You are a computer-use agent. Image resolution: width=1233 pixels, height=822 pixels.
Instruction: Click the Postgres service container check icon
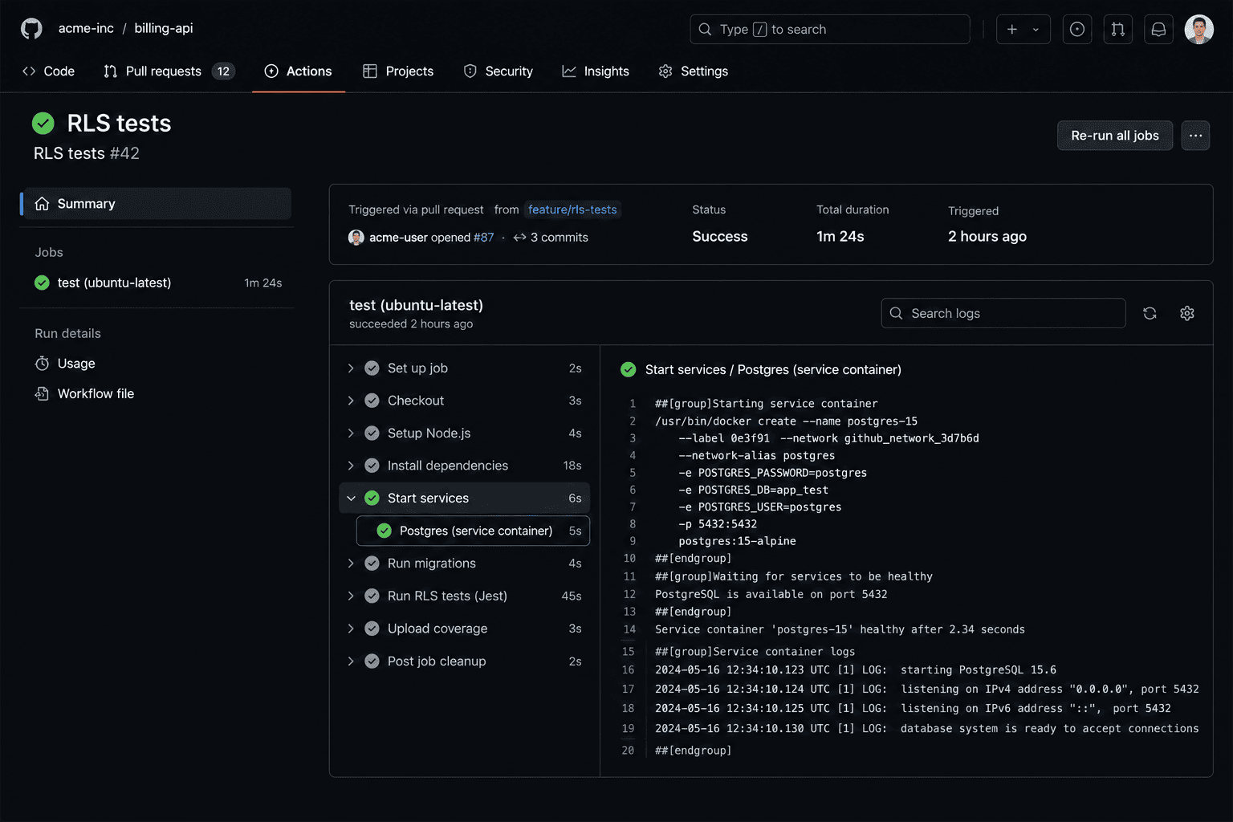384,531
